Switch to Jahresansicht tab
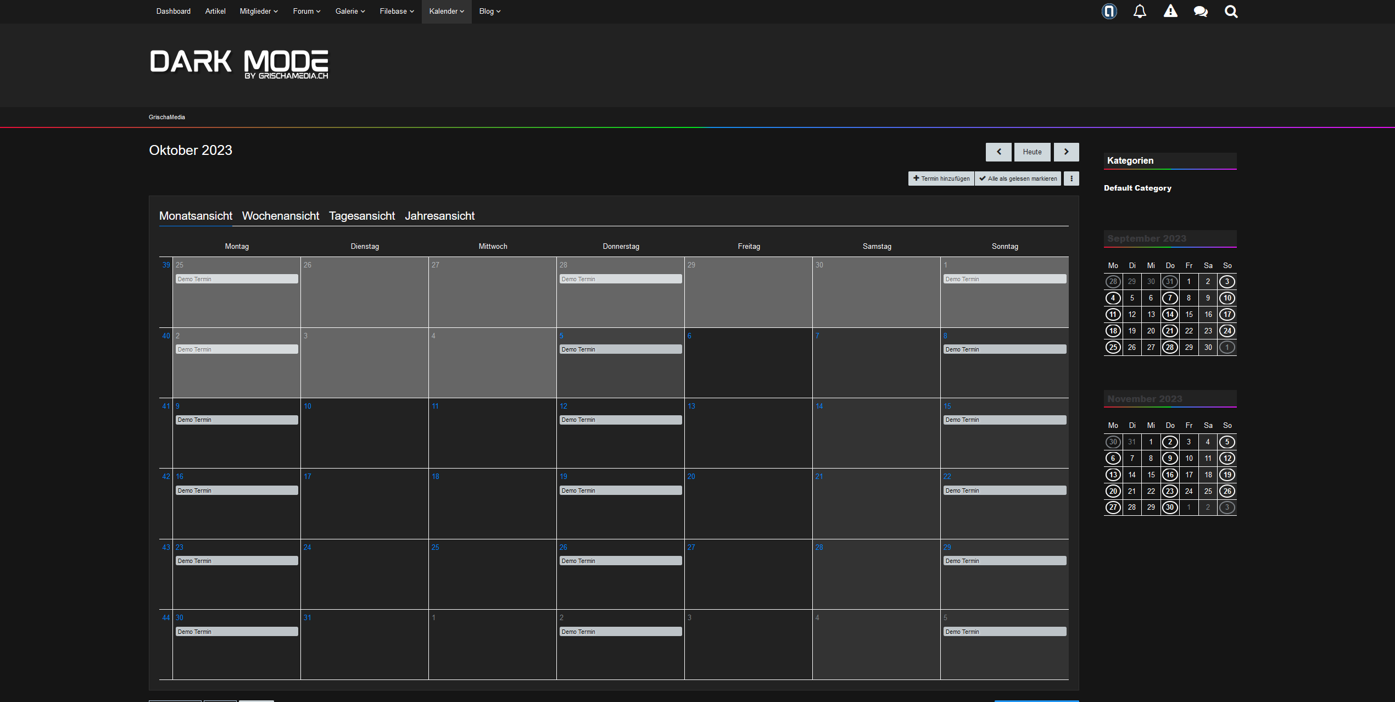The image size is (1395, 702). pyautogui.click(x=439, y=216)
